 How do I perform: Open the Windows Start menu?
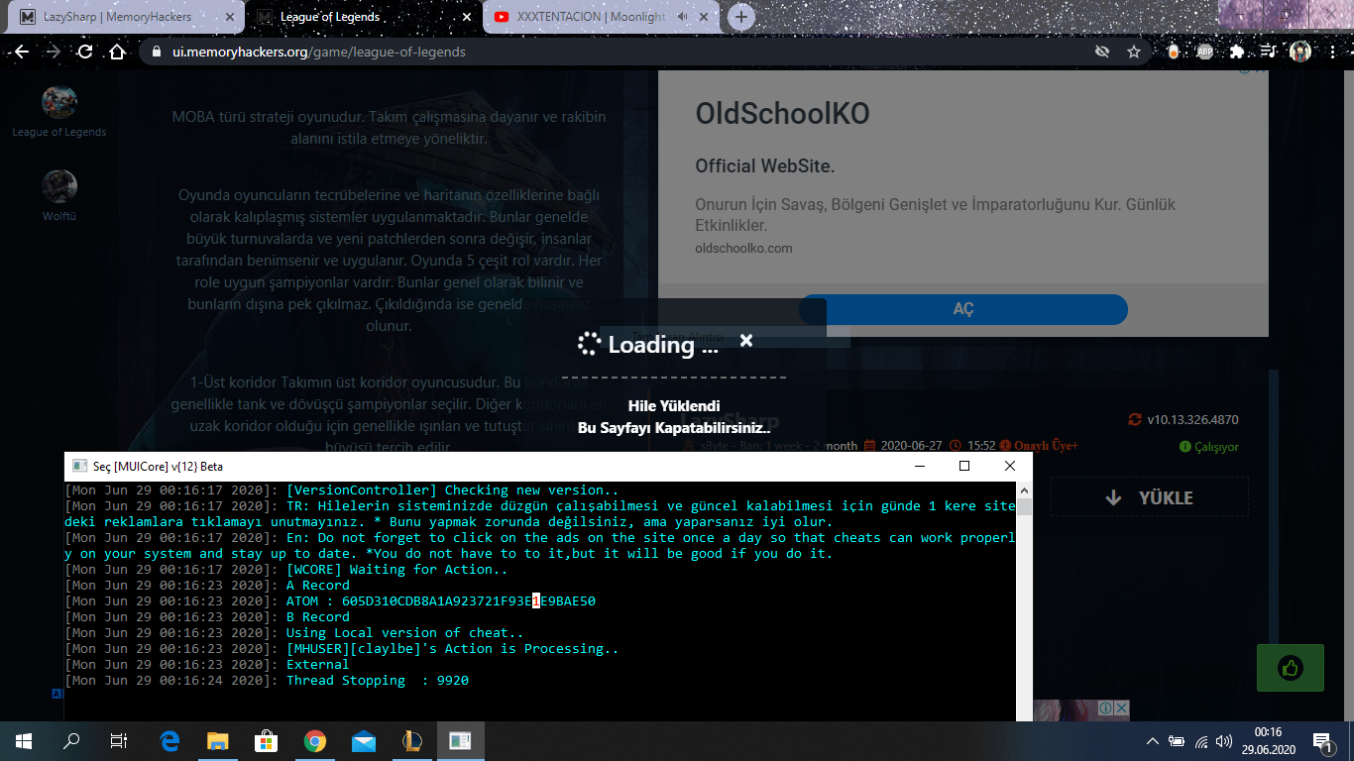click(x=24, y=740)
